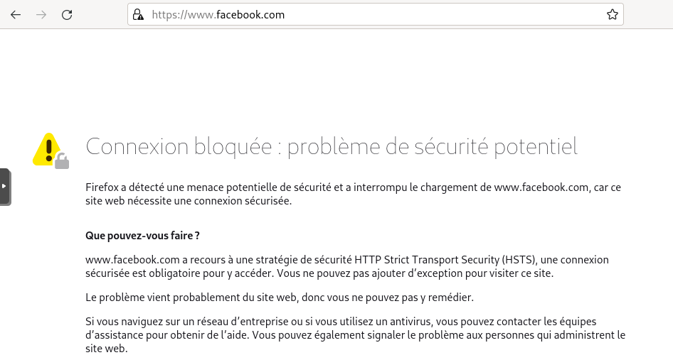Click the yellow warning triangle icon

[x=47, y=148]
